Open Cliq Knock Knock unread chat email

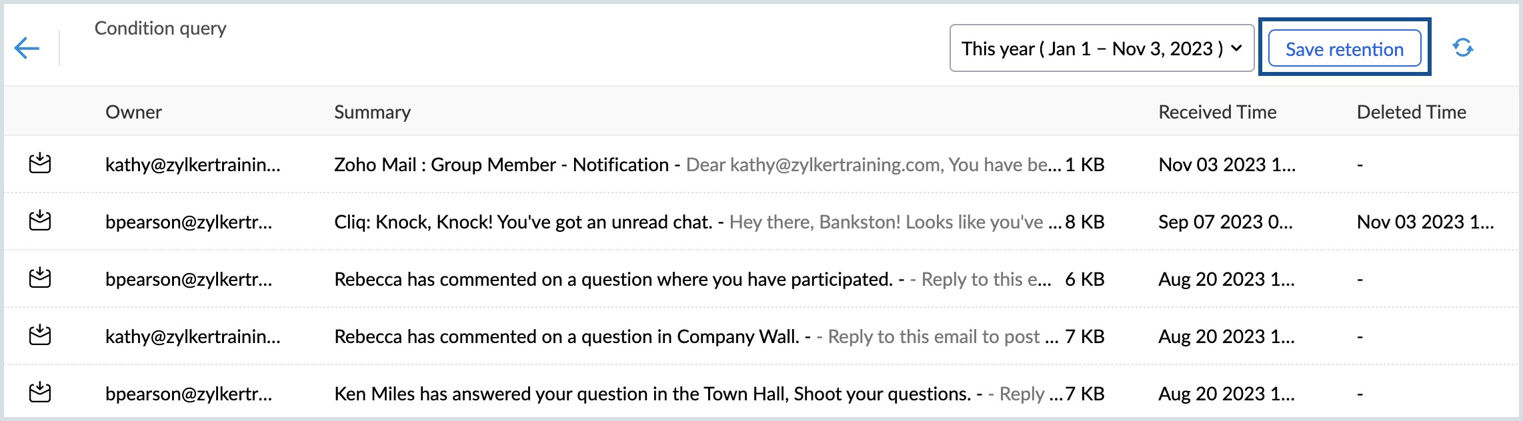(x=523, y=222)
